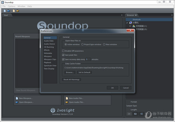Click the data cache folder path text
Viewport: 175px width, 122px height.
coord(94,68)
